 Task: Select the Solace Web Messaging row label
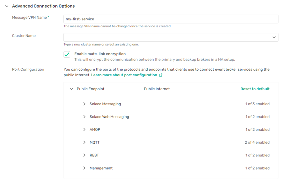click(x=109, y=117)
